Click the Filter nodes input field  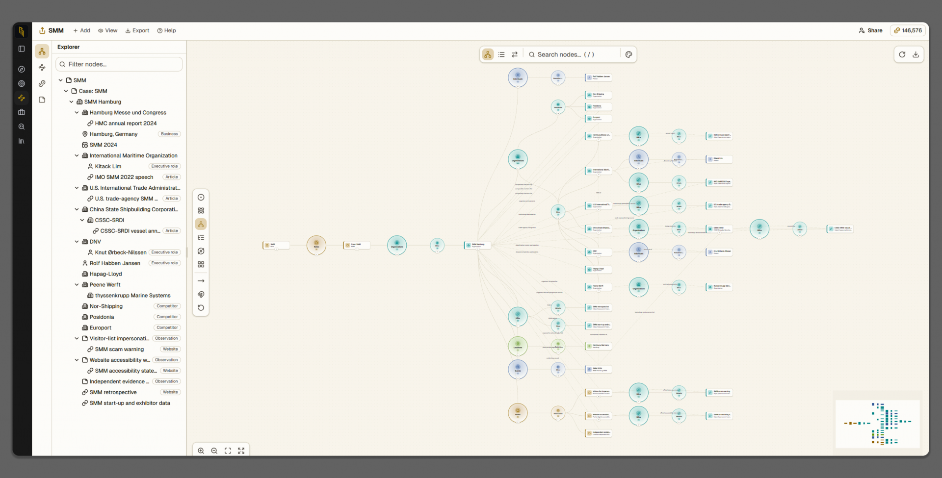click(x=119, y=64)
